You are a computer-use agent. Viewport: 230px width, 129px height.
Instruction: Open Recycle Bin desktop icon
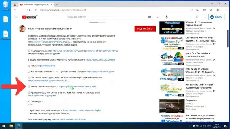click(x=5, y=6)
